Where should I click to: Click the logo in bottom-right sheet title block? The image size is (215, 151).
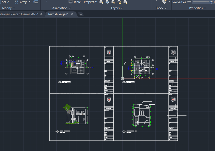coord(173,100)
